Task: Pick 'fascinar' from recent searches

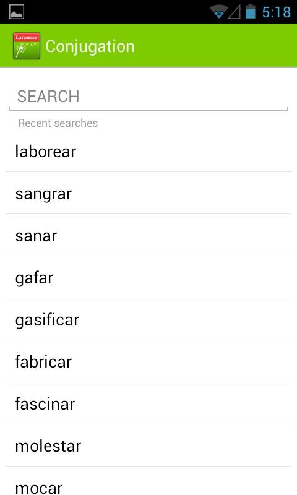Action: [148, 403]
